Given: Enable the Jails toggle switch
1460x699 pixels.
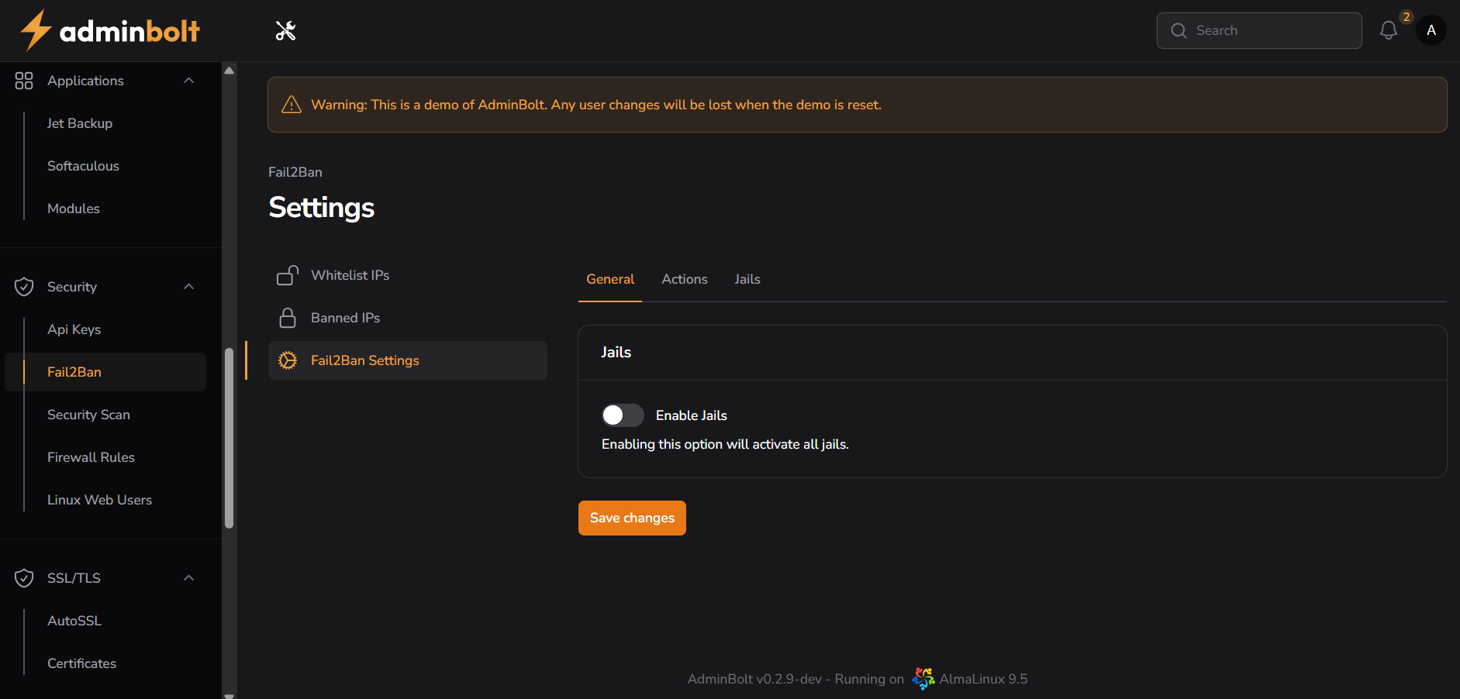Looking at the screenshot, I should 622,415.
